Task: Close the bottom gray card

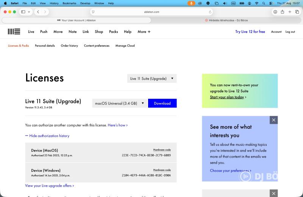Action: point(273,193)
